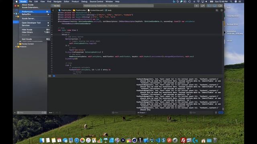Viewport: 257px width, 144px height.
Task: Click the My Mac scheme destination
Action: [x=56, y=6]
